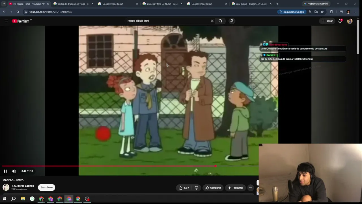This screenshot has height=204, width=362.
Task: Open T. C. Intros Latinos channel avatar
Action: (x=6, y=187)
